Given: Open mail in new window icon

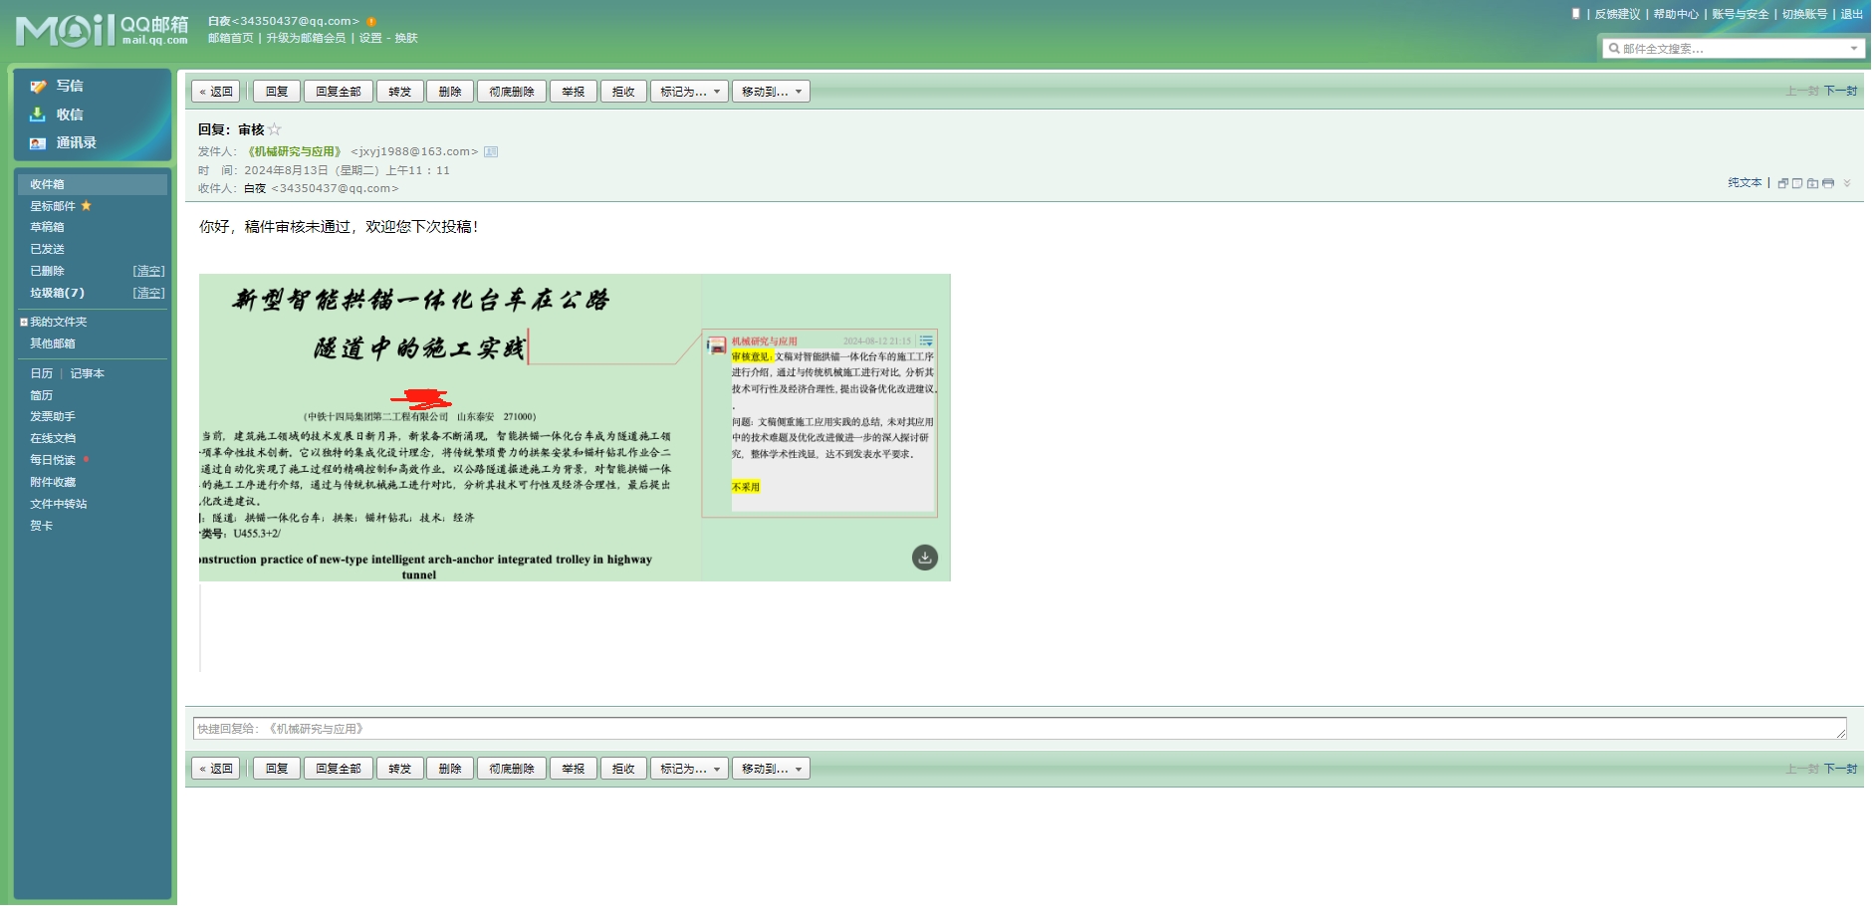Looking at the screenshot, I should coord(1783,183).
